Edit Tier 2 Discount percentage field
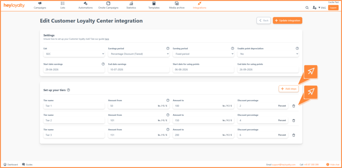 coord(263,120)
